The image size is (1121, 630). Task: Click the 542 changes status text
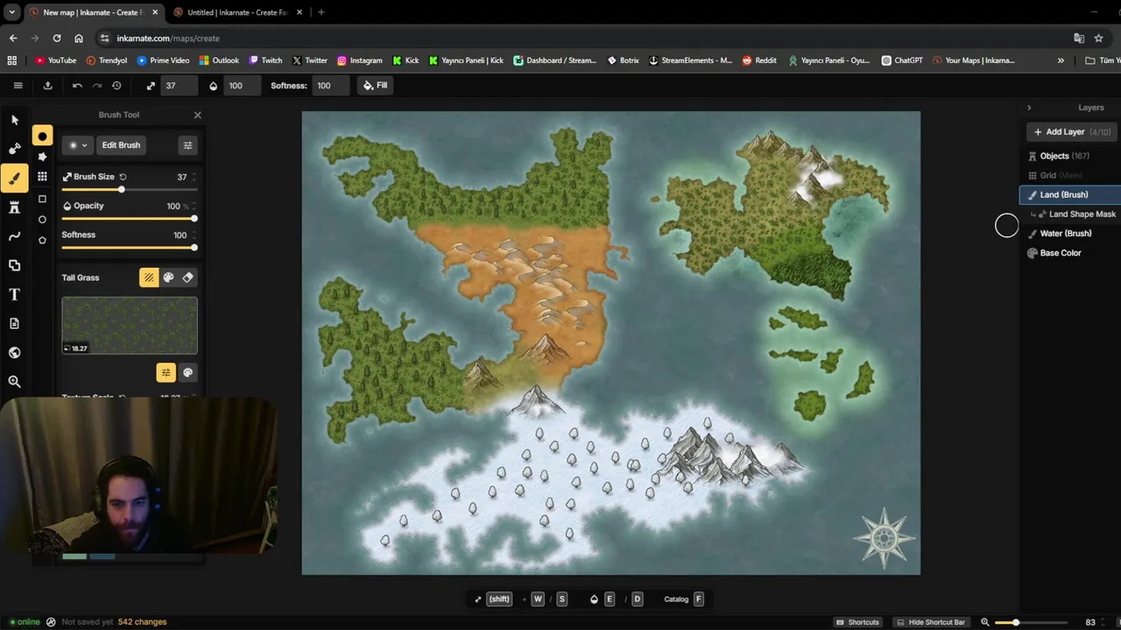[142, 622]
